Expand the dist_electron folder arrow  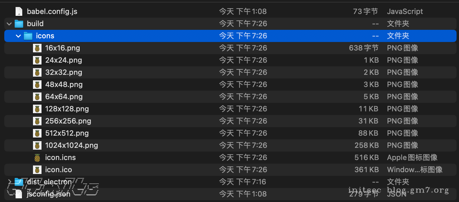tap(9, 182)
